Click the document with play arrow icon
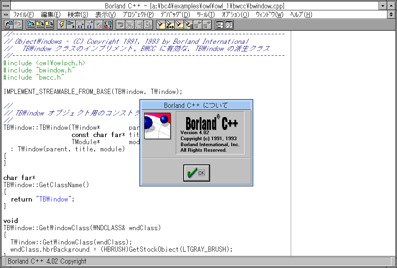Image resolution: width=397 pixels, height=268 pixels. point(71,24)
